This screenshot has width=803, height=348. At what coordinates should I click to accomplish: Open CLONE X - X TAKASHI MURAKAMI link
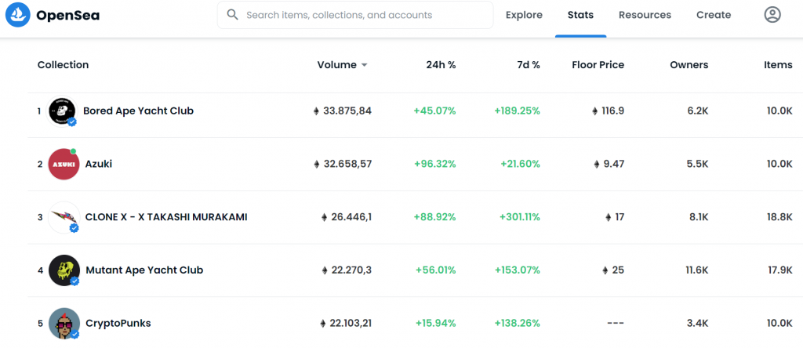click(166, 218)
